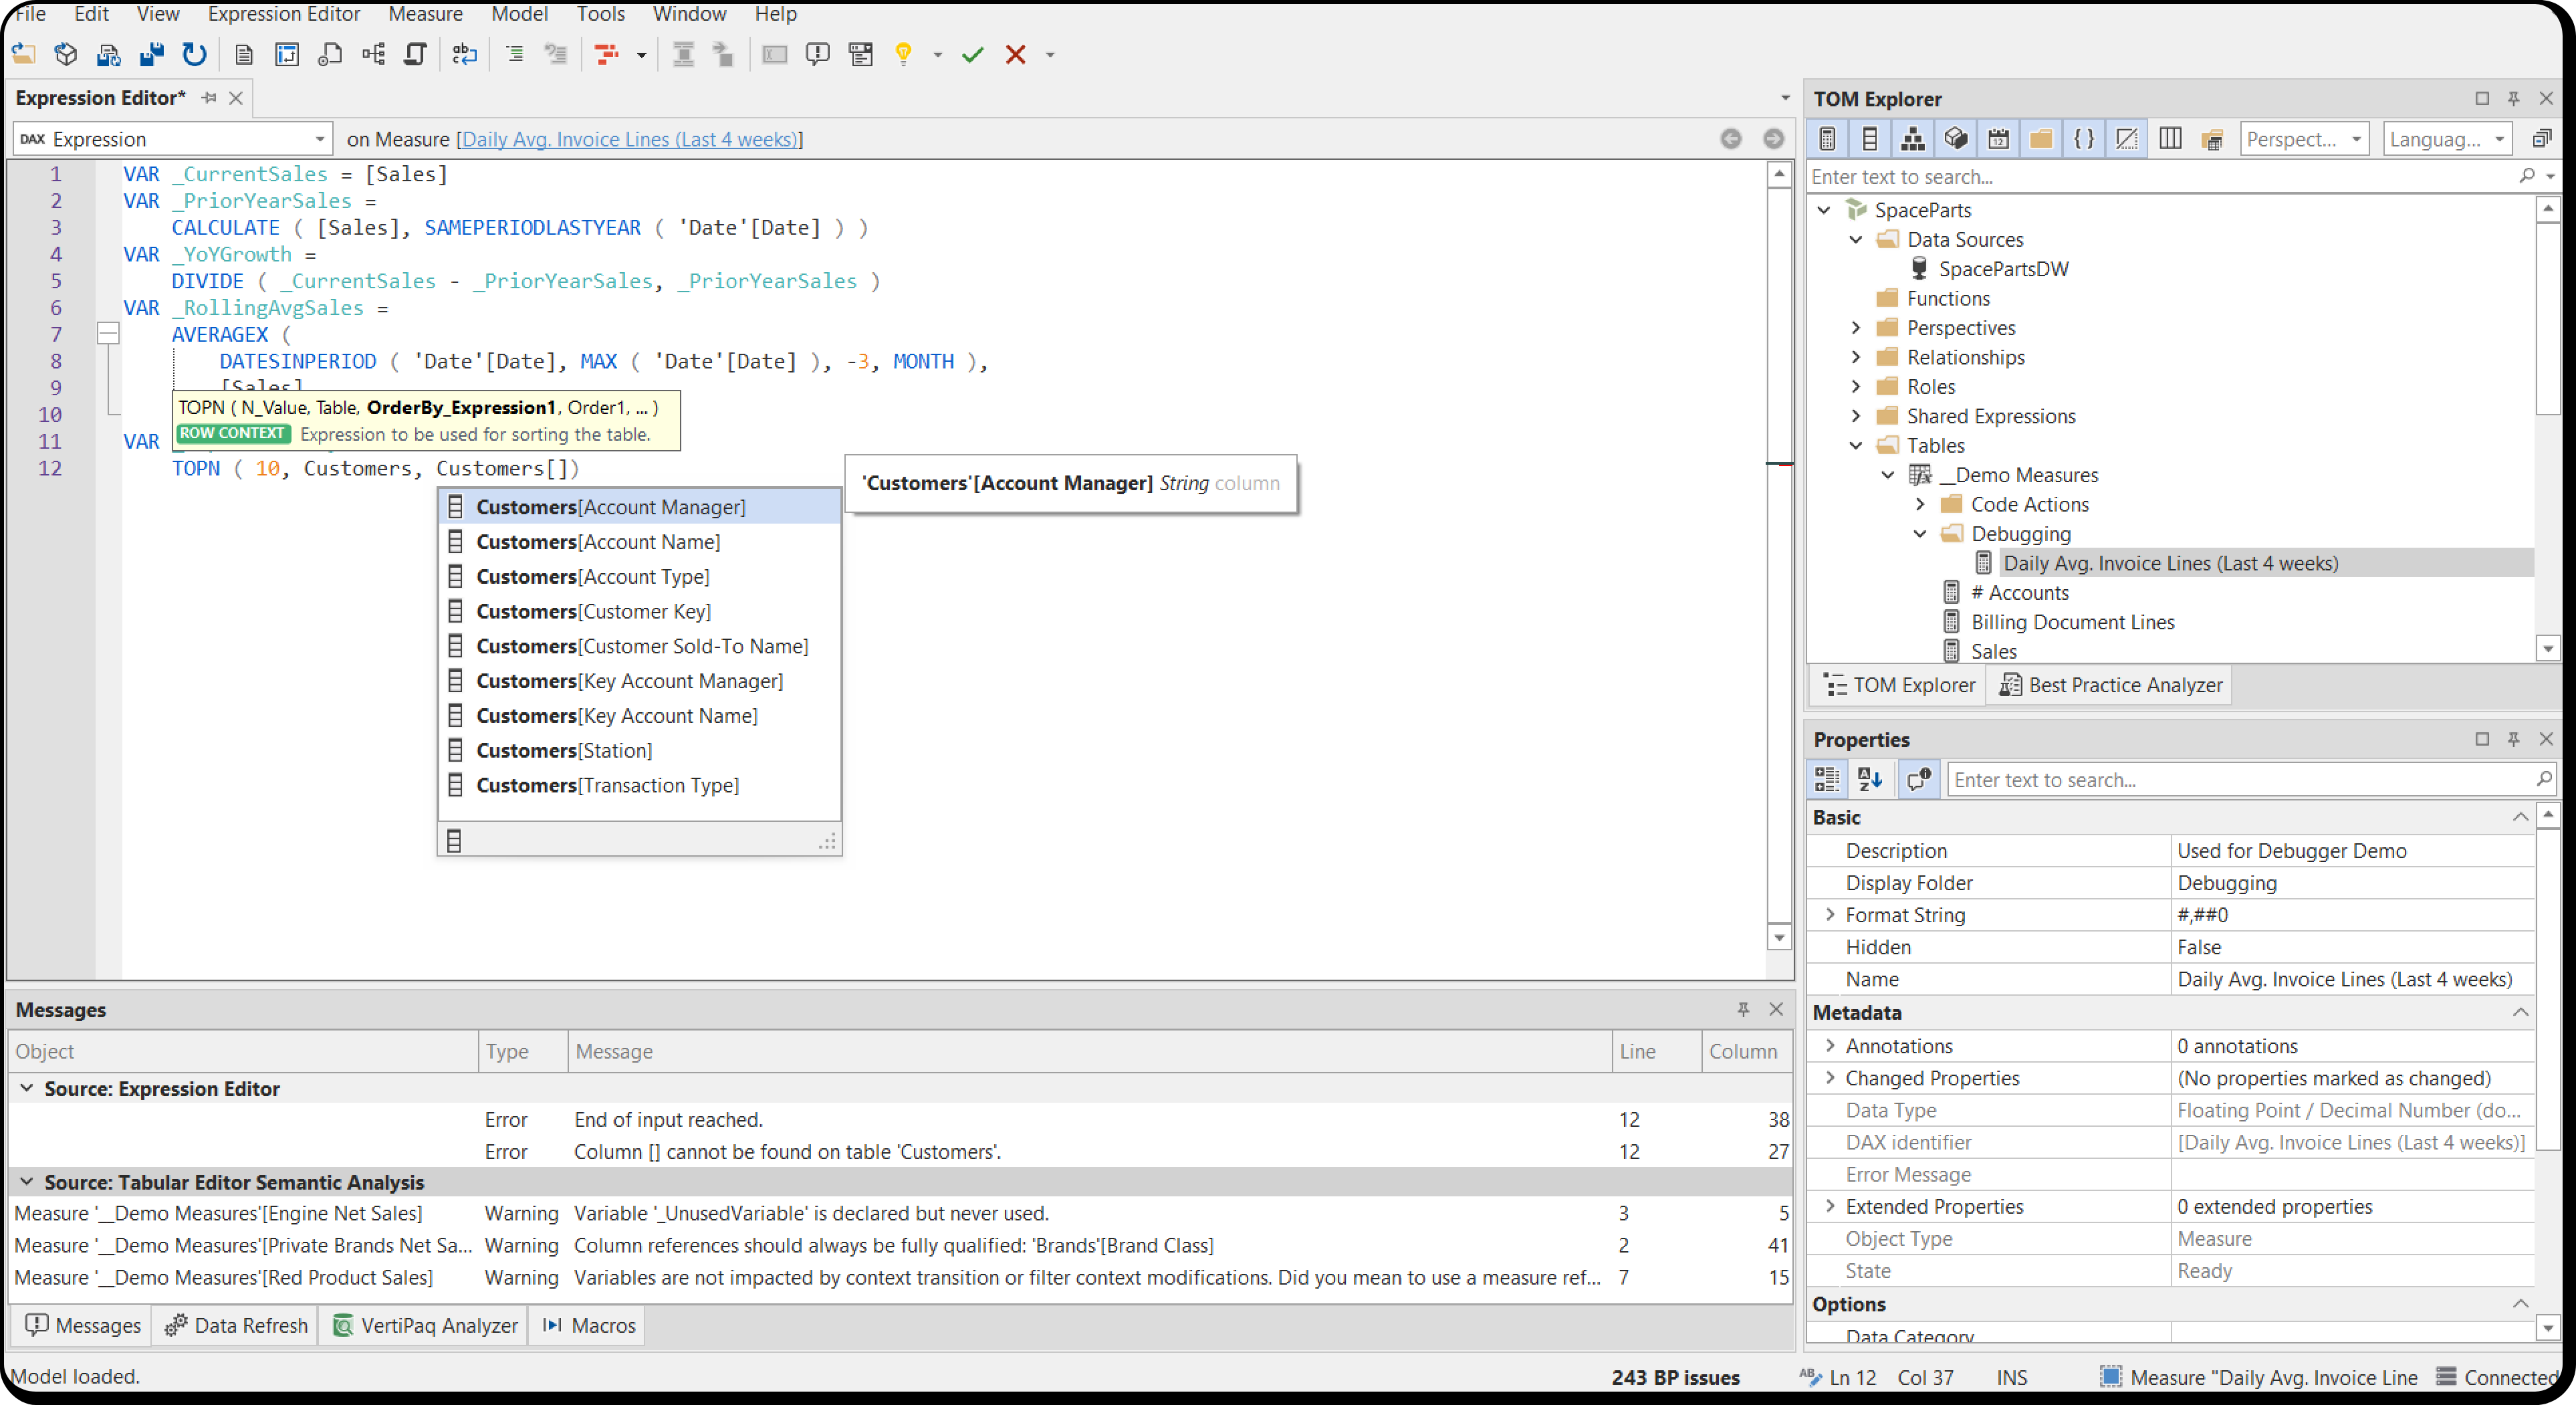Click the properties form toolbar icon
This screenshot has height=1405, width=2576.
[x=860, y=55]
